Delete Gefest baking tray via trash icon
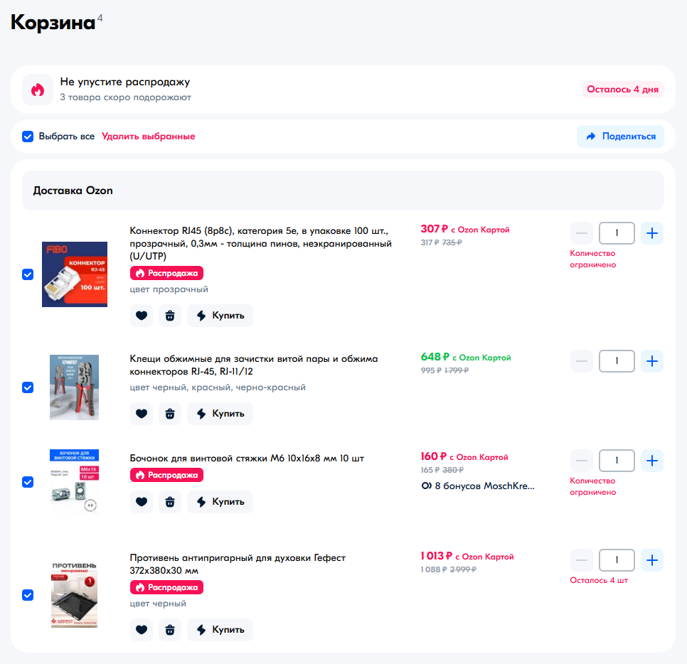The width and height of the screenshot is (687, 664). click(169, 630)
